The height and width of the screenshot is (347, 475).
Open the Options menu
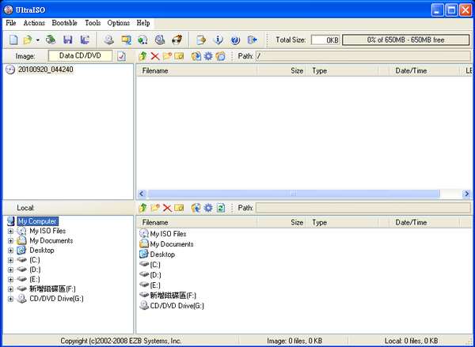click(x=119, y=23)
